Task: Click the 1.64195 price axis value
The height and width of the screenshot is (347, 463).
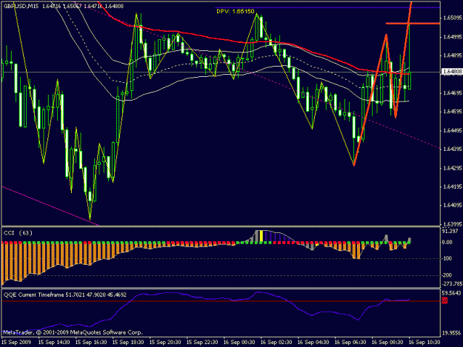Action: [452, 186]
